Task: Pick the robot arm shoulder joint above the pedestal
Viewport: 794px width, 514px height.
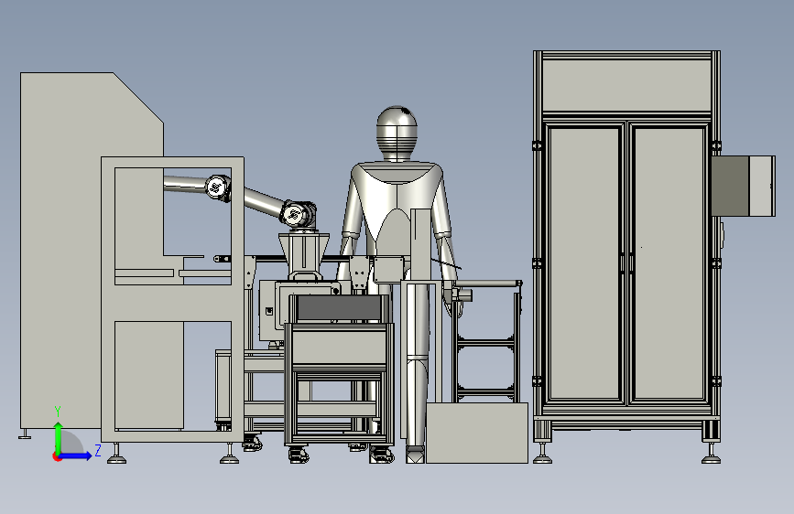Action: point(299,215)
